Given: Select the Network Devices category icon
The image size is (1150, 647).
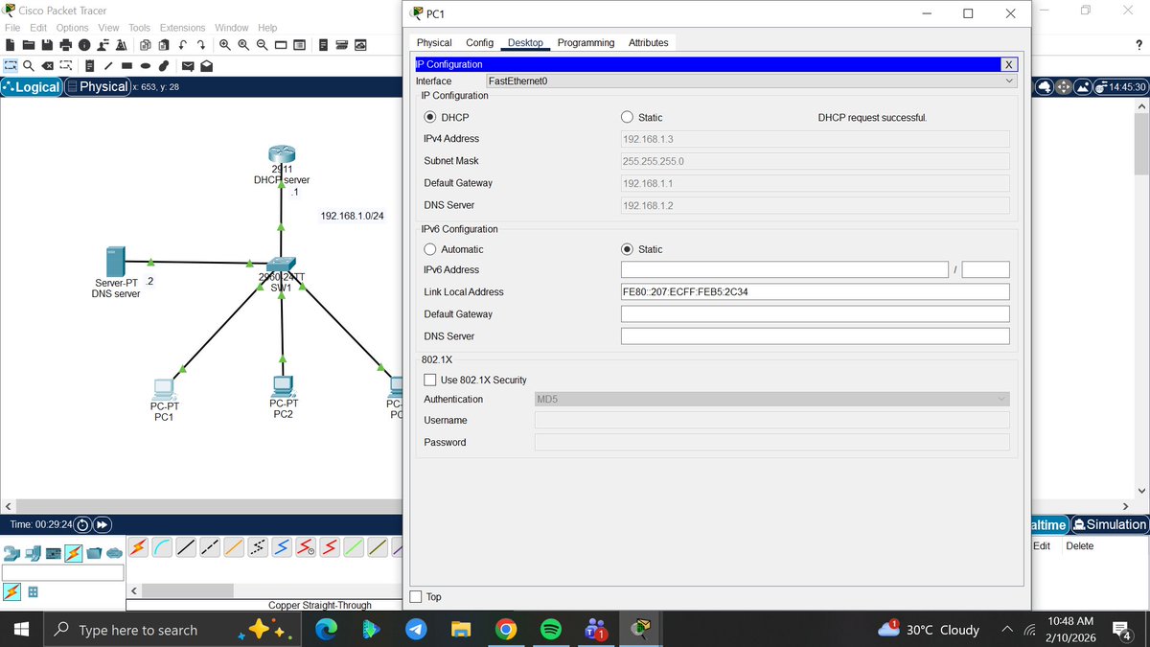Looking at the screenshot, I should pyautogui.click(x=11, y=553).
